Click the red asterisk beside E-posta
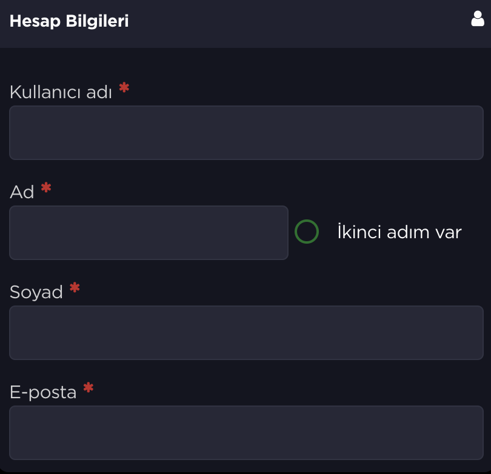 click(89, 387)
